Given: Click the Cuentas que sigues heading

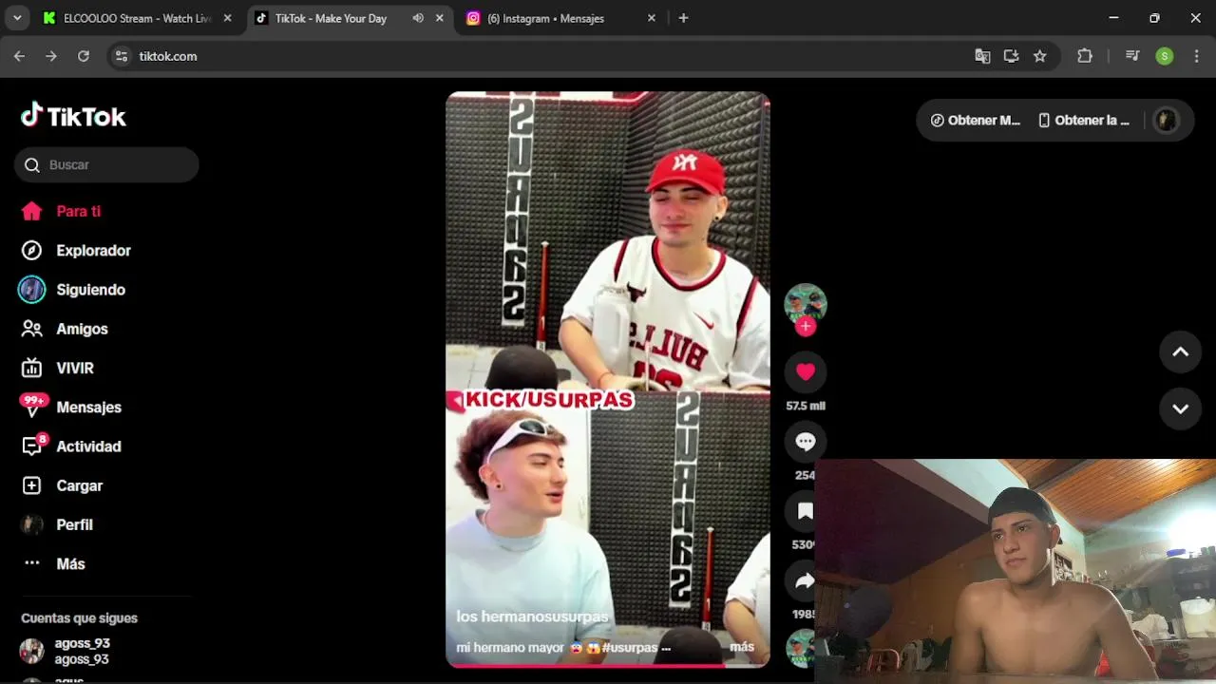Looking at the screenshot, I should [x=80, y=618].
